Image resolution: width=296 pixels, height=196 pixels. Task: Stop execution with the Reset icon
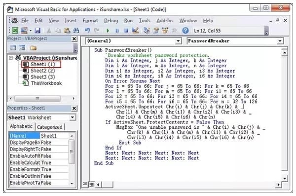[x=126, y=31]
